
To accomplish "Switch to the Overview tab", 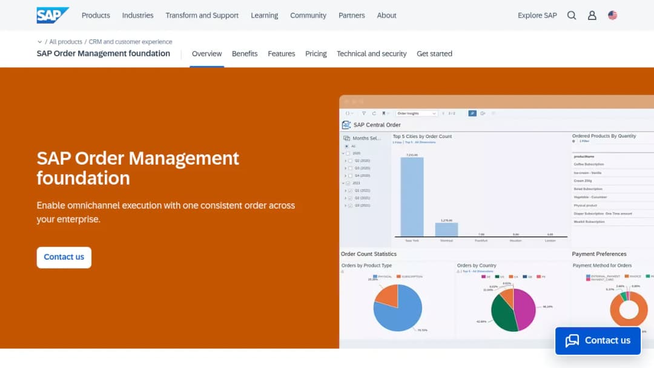I will 207,54.
